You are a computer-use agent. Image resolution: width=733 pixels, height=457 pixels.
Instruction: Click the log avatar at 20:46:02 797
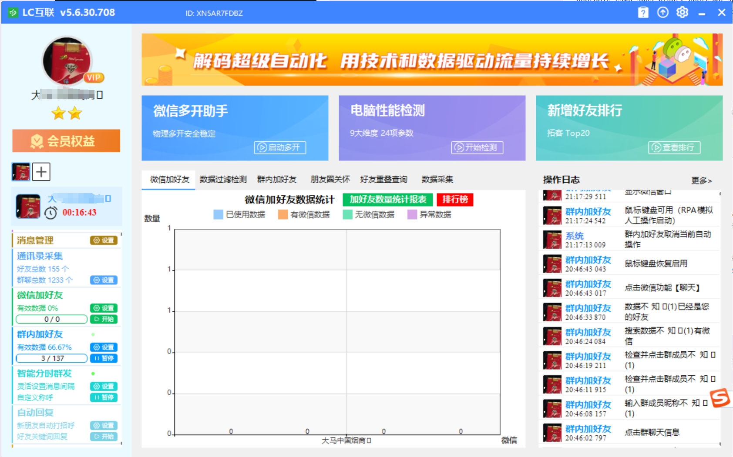(x=552, y=433)
